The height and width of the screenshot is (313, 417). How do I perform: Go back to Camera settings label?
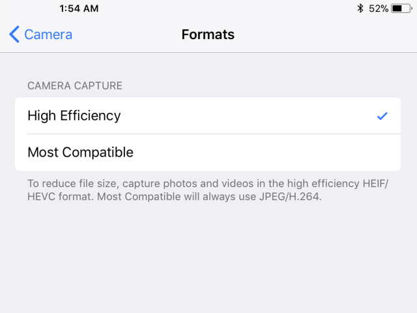[48, 35]
